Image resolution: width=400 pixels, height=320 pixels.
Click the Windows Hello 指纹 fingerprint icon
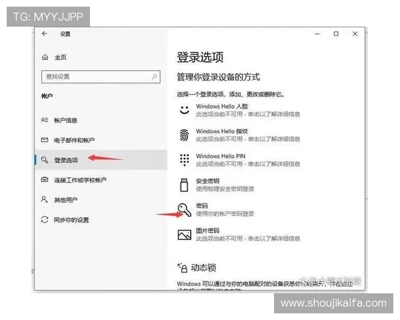click(x=185, y=135)
